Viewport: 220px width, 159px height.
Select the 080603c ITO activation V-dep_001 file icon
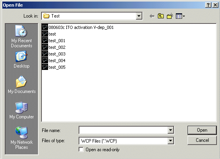point(45,27)
